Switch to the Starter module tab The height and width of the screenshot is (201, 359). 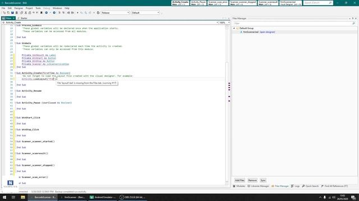click(x=22, y=18)
